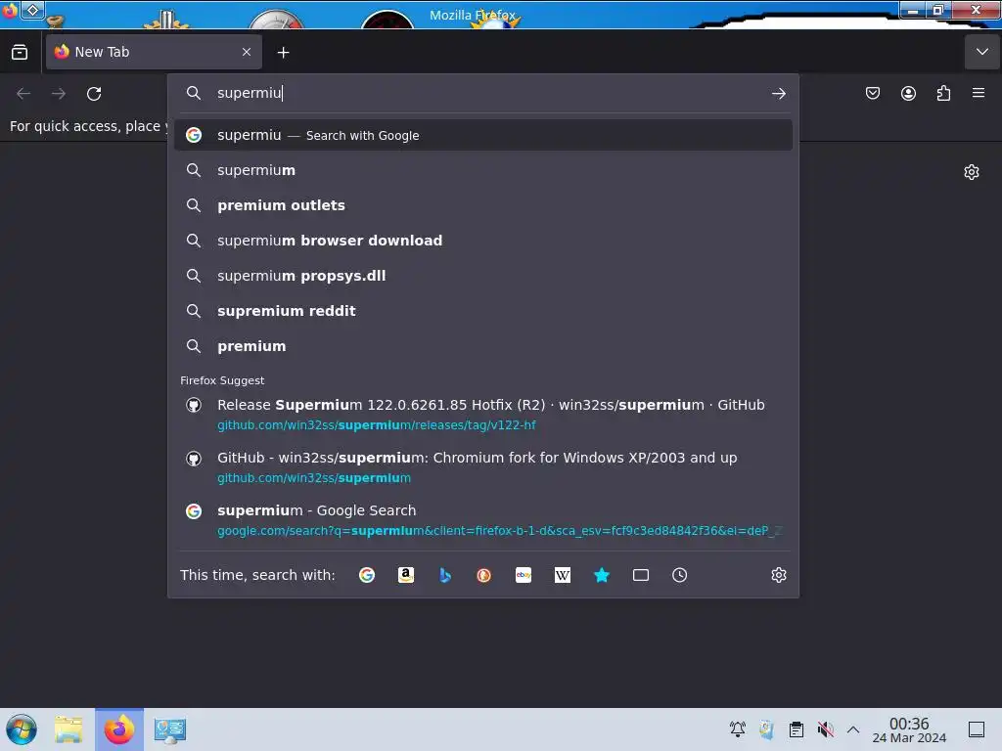Open search settings gear in dropdown
Viewport: 1002px width, 751px height.
[x=778, y=575]
